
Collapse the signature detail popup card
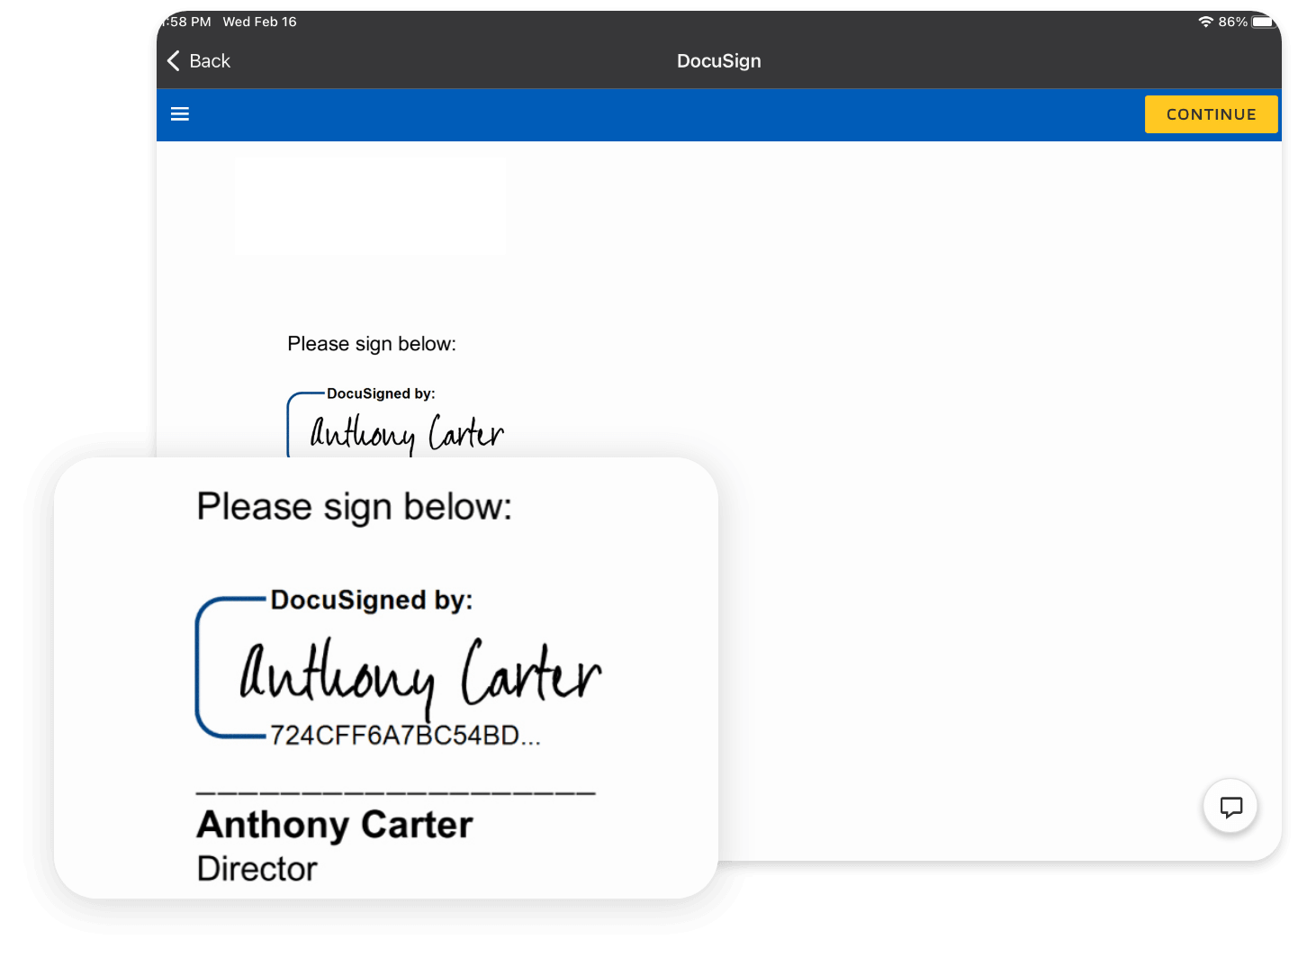pos(387,675)
